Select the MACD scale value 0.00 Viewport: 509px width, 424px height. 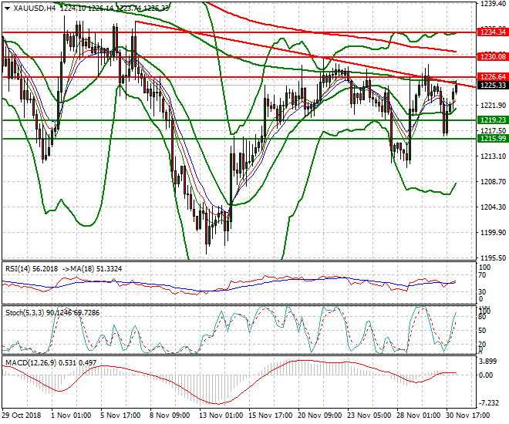[486, 375]
